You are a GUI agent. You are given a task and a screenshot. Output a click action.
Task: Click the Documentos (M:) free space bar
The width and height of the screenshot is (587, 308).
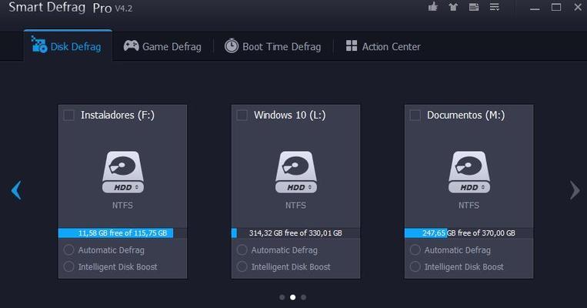click(x=469, y=233)
